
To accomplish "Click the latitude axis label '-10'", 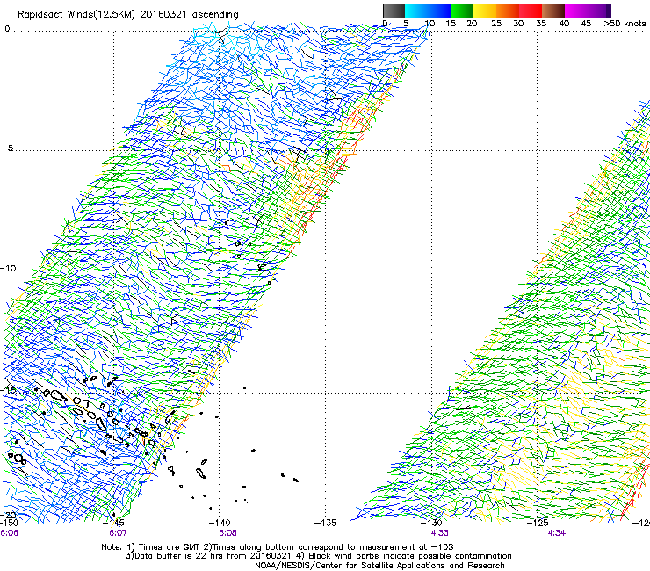I will (8, 268).
